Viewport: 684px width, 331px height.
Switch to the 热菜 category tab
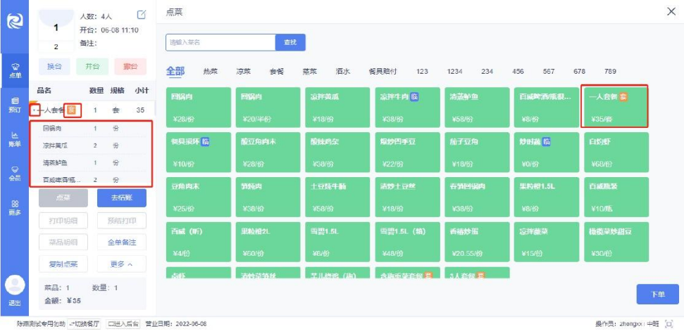click(210, 72)
